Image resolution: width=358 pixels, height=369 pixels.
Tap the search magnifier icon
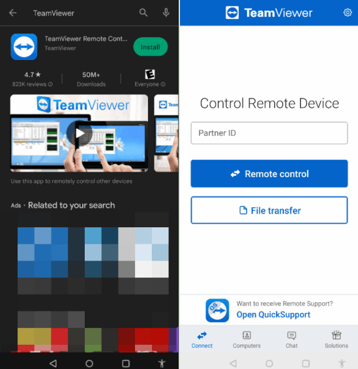point(143,12)
